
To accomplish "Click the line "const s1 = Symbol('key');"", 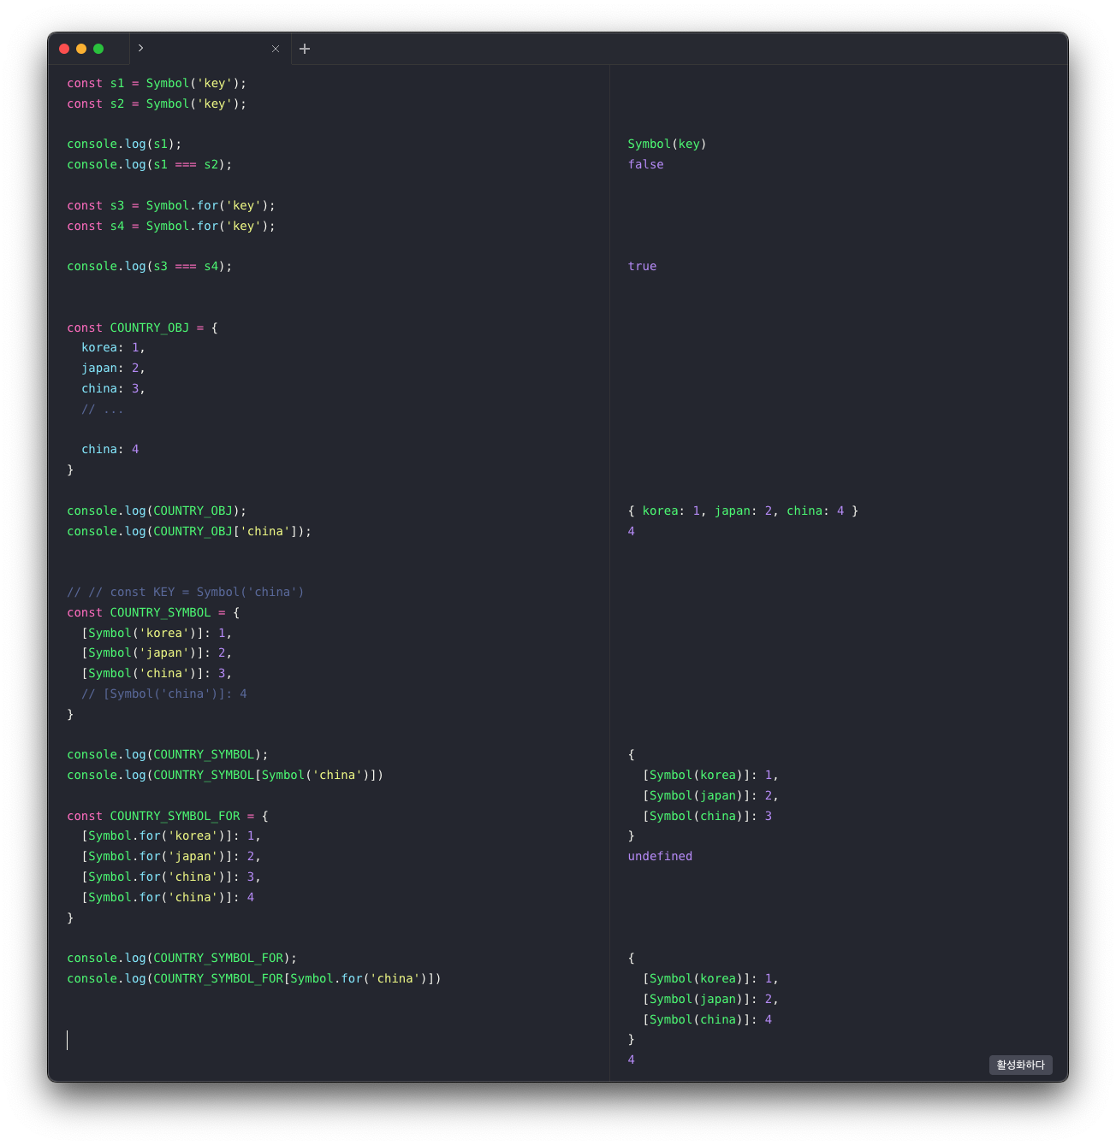I will coord(157,83).
